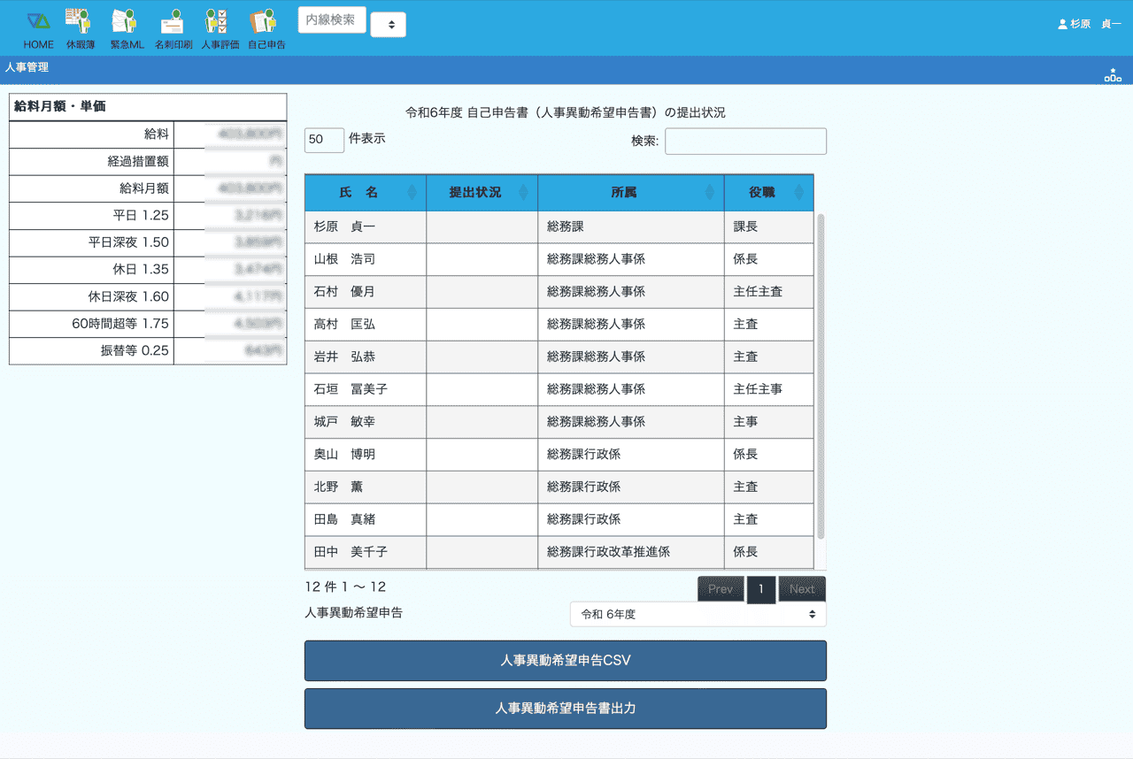Sort the table by 氏名 column

(x=365, y=193)
